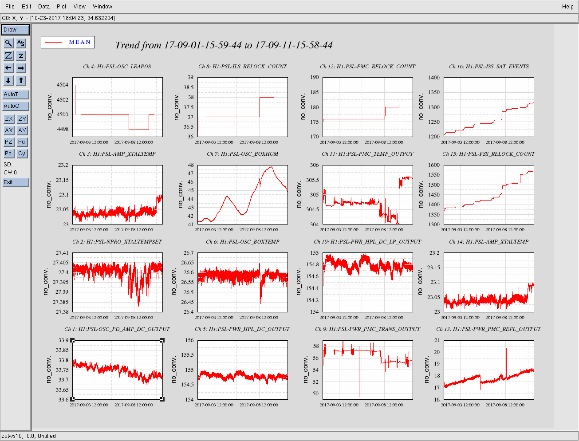Click the autoscale 'AS' icon
This screenshot has height=441, width=579.
(21, 43)
